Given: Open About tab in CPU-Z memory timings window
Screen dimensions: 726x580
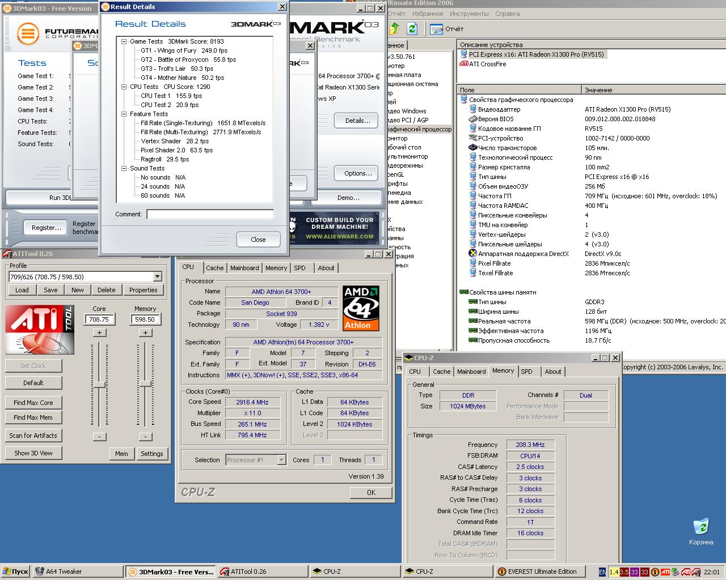Looking at the screenshot, I should [x=553, y=372].
